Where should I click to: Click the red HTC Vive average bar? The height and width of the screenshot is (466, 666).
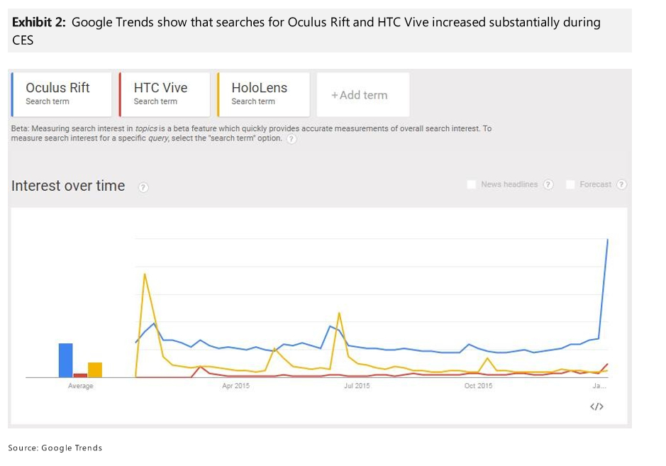[x=80, y=375]
